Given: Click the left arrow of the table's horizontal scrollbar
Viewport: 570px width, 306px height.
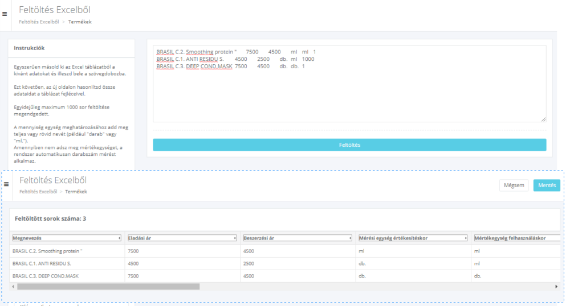Looking at the screenshot, I should click(x=14, y=286).
